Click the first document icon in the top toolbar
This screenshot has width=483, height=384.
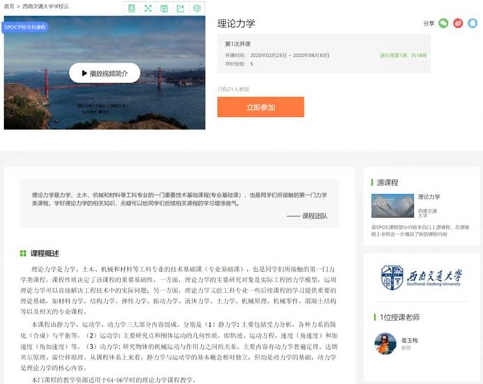tap(131, 8)
